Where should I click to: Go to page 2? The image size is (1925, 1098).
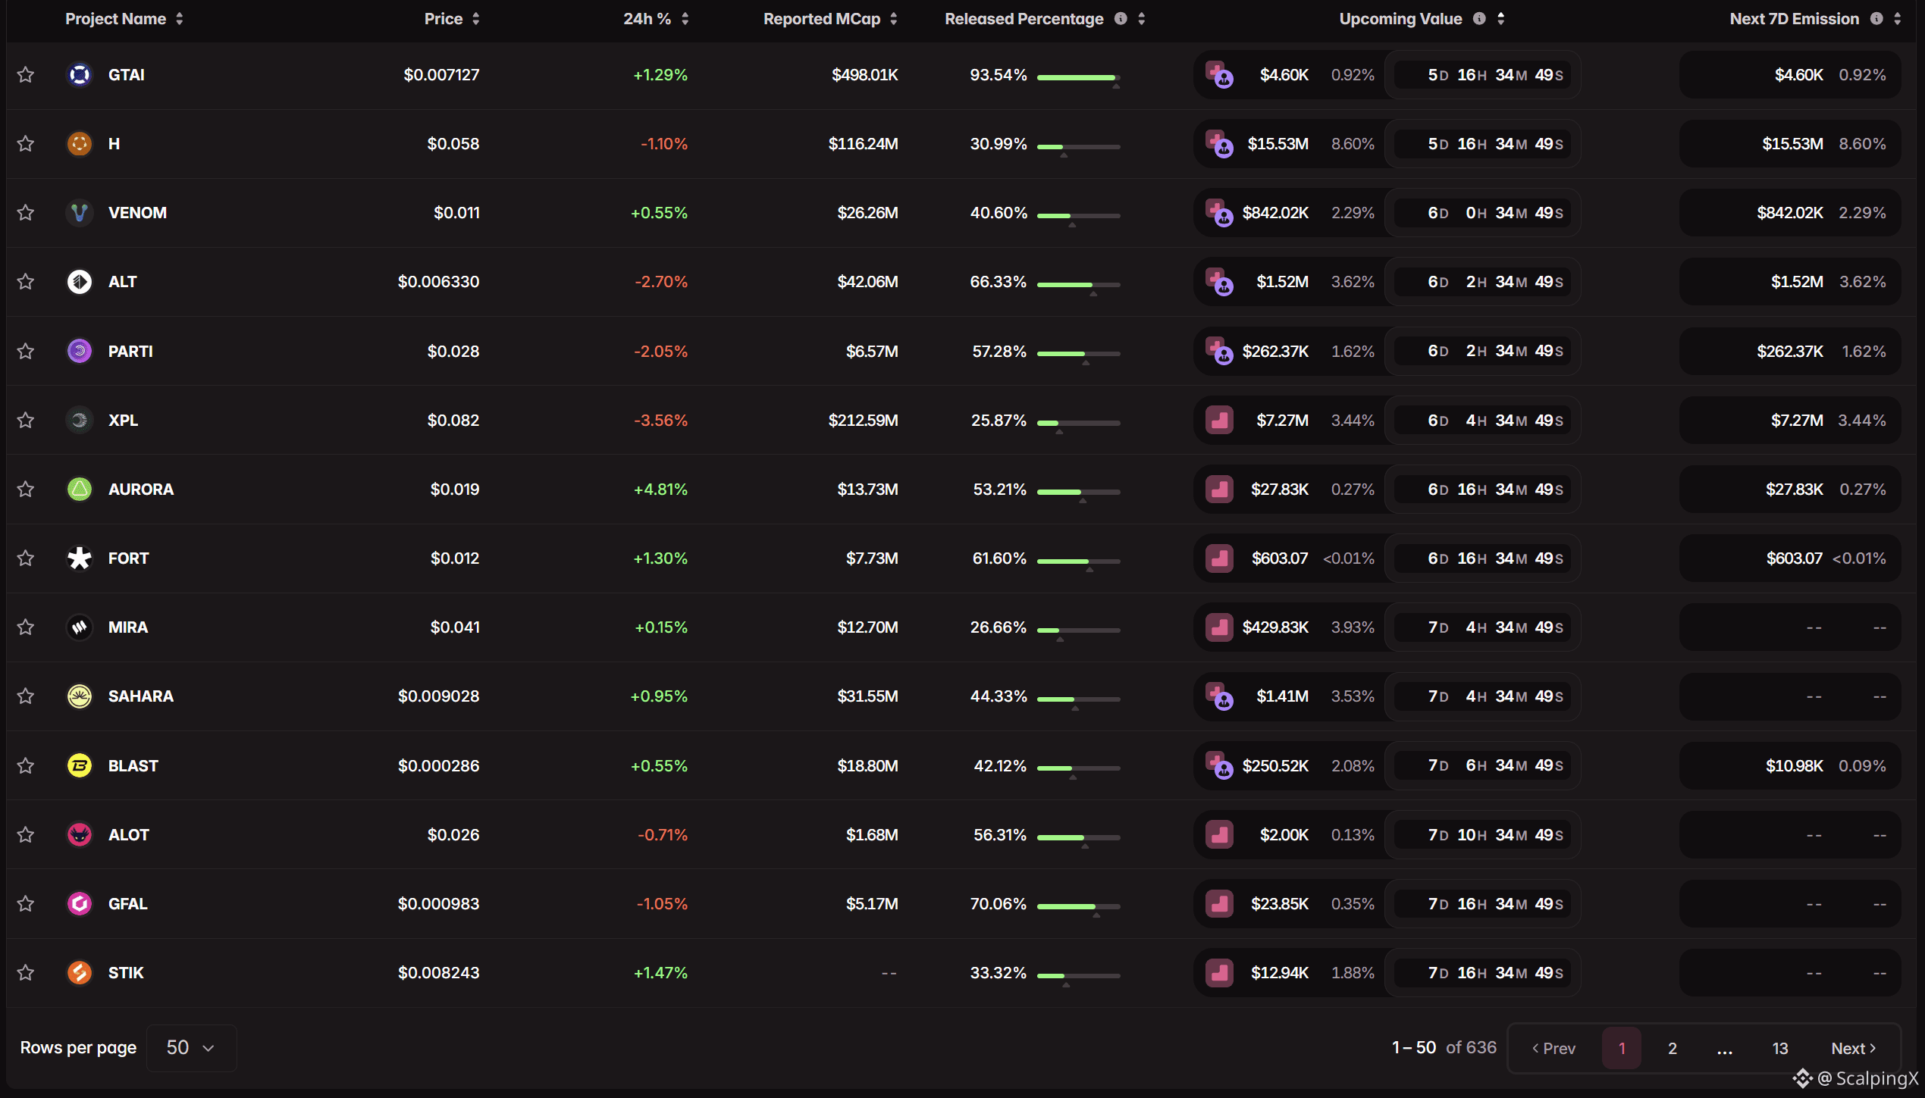pyautogui.click(x=1673, y=1048)
